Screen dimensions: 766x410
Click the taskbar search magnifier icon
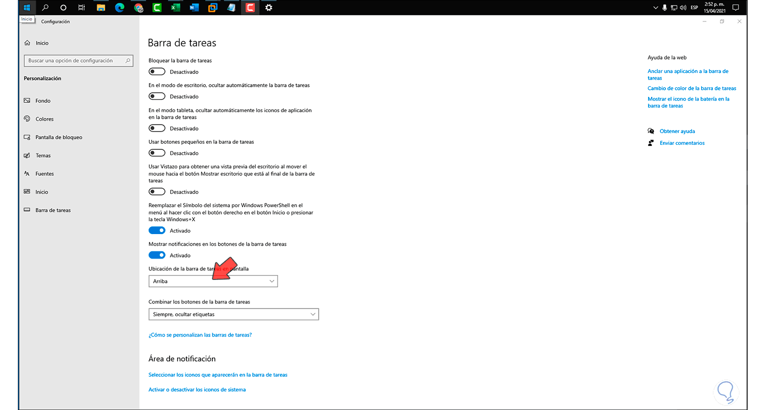click(45, 8)
